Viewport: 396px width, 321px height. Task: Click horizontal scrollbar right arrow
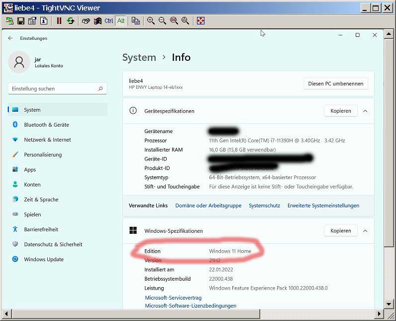tap(379, 314)
